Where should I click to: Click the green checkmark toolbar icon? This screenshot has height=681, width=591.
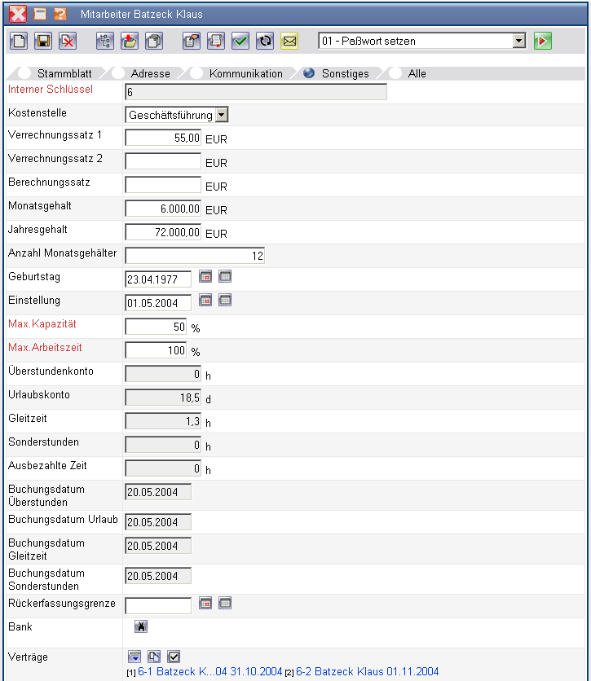tap(240, 41)
